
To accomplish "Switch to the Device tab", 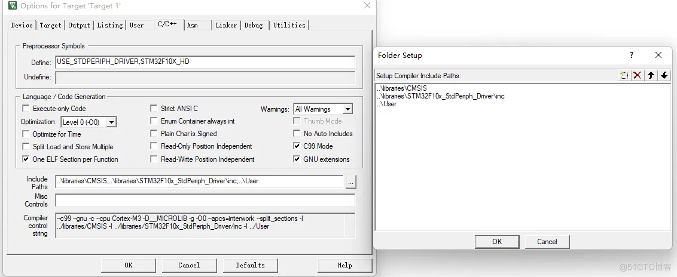I will (22, 26).
